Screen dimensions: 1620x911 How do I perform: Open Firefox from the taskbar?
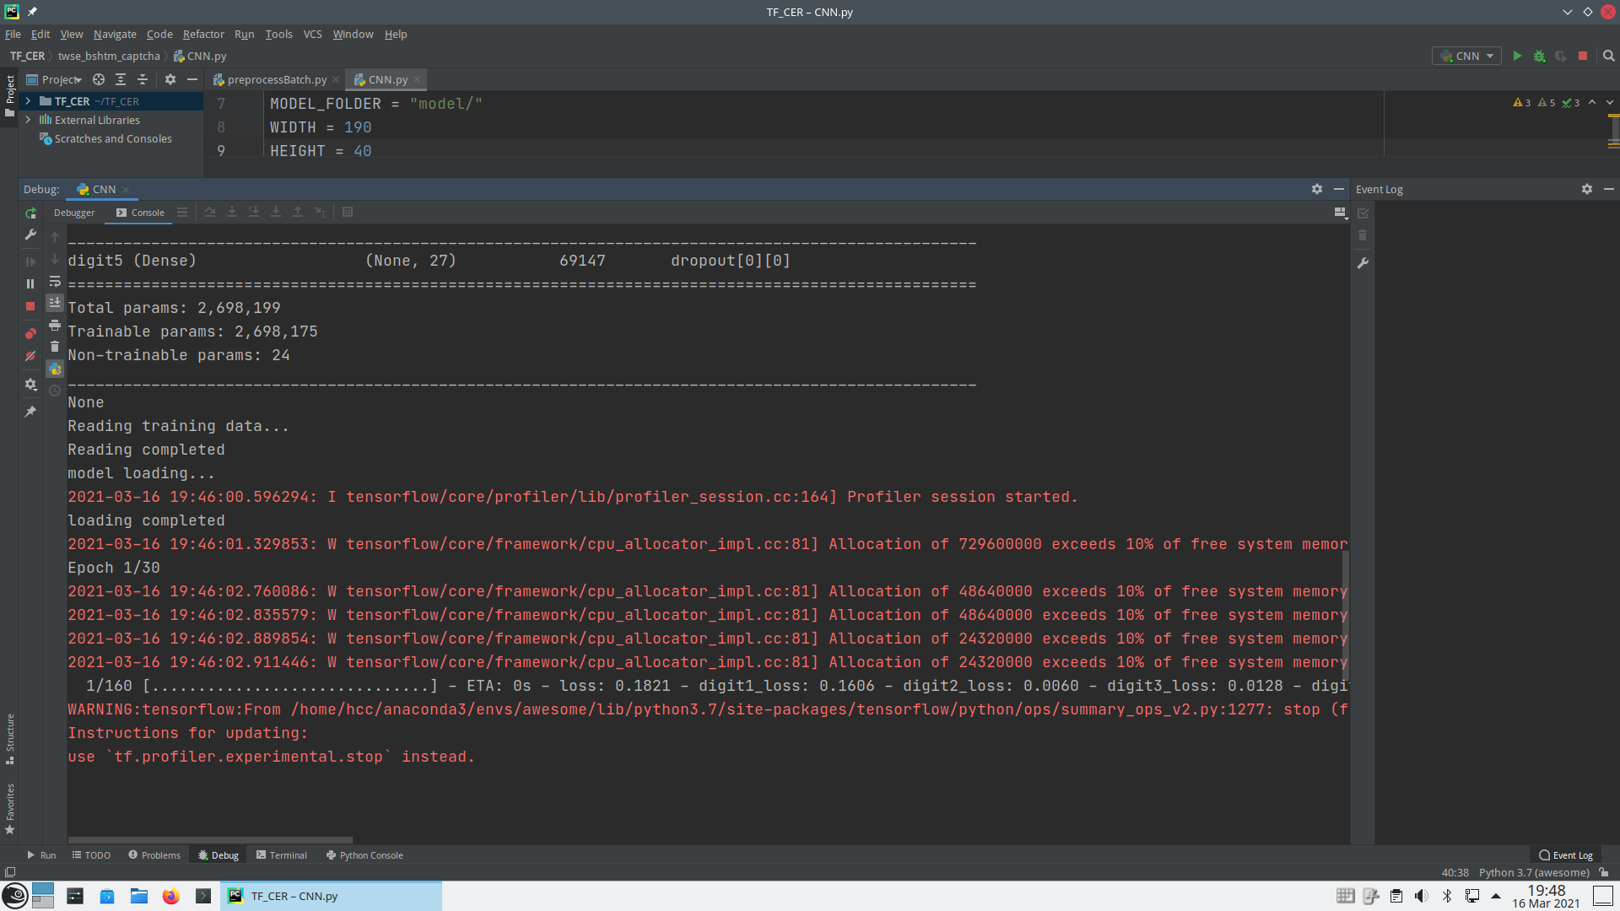pos(171,896)
